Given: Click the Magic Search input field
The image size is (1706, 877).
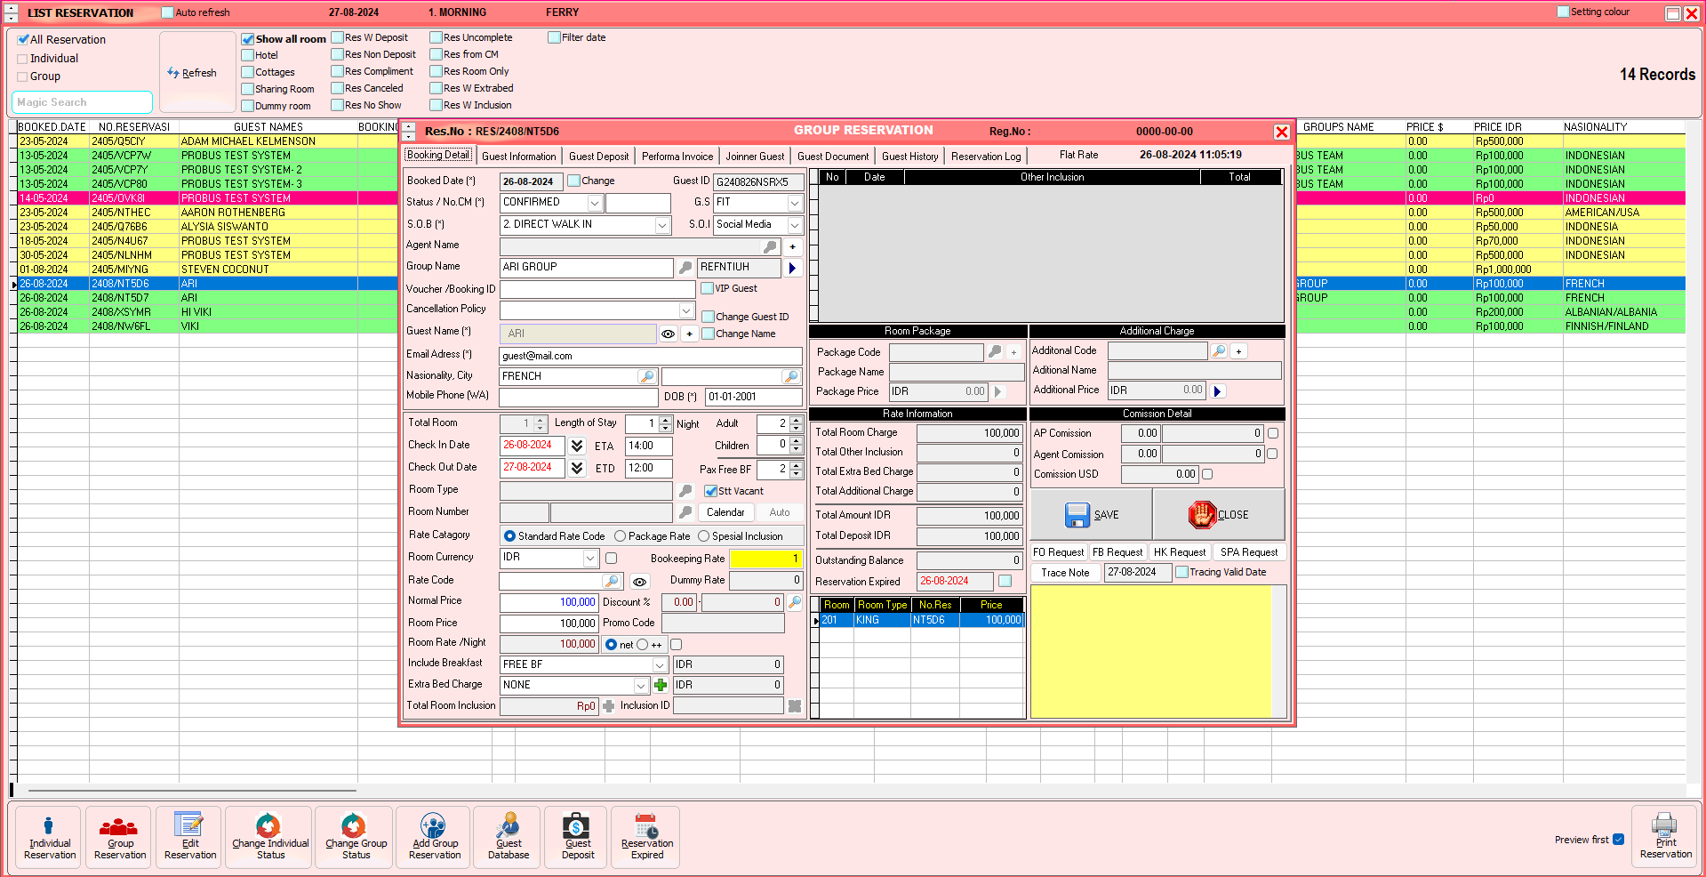Looking at the screenshot, I should tap(82, 102).
